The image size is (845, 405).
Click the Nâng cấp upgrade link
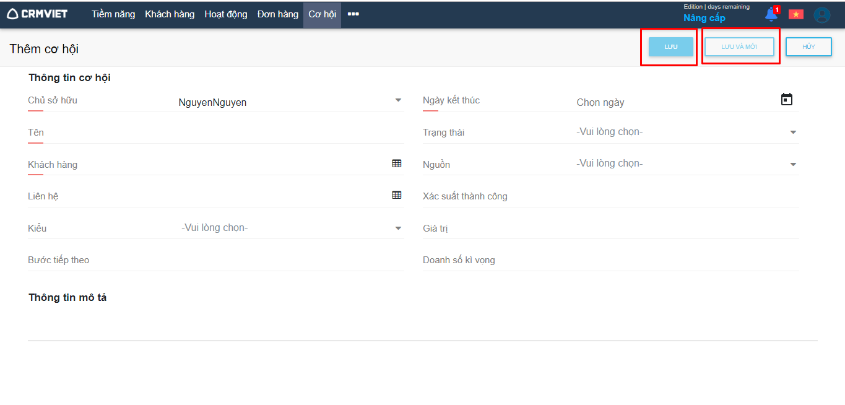click(704, 18)
